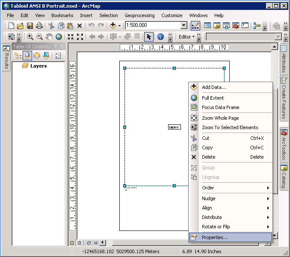Click the Layers label in layout
This screenshot has height=257, width=290.
pos(174,127)
